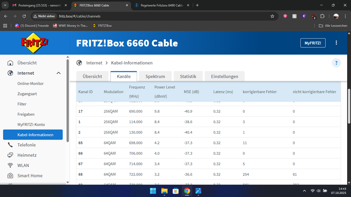The image size is (351, 197).
Task: Open the tab search dropdown arrow
Action: pos(5,5)
